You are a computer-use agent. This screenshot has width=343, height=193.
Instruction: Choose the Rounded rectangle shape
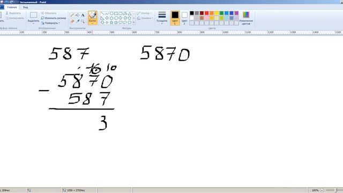pos(121,13)
